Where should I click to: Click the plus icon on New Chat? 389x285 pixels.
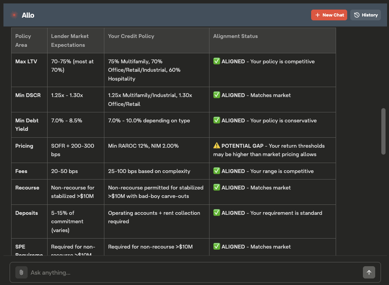pos(317,15)
